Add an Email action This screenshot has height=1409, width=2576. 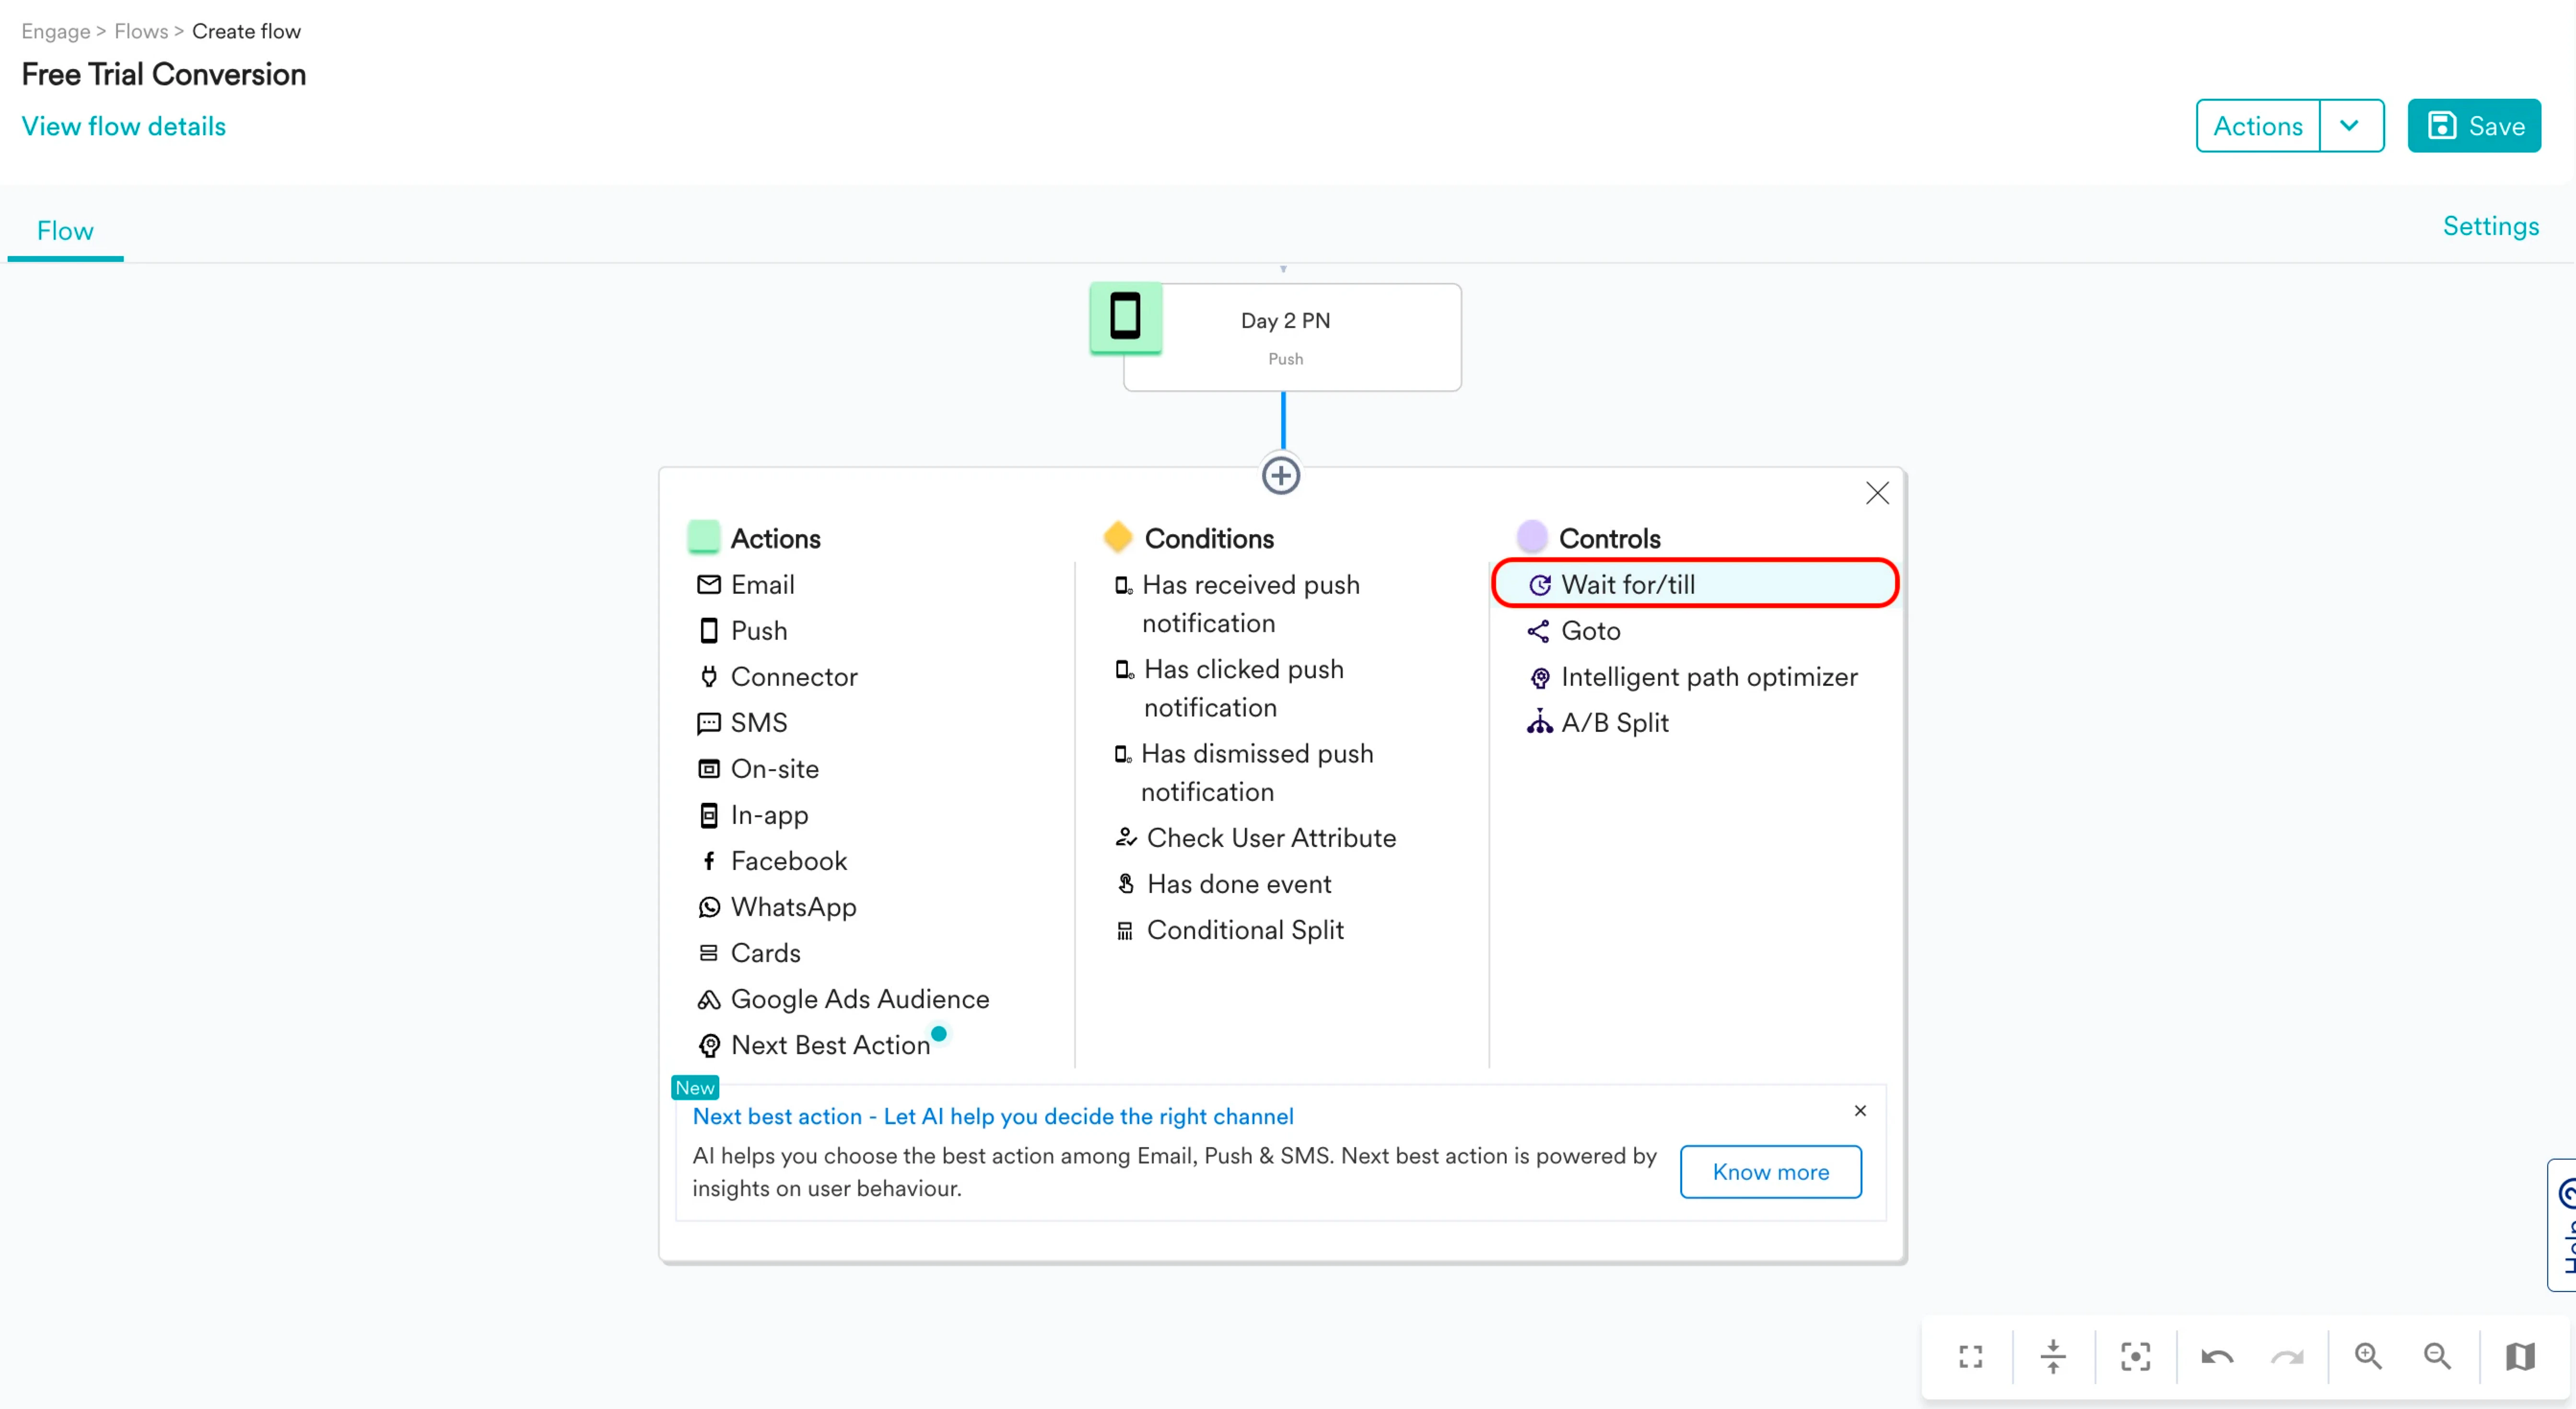(x=762, y=584)
